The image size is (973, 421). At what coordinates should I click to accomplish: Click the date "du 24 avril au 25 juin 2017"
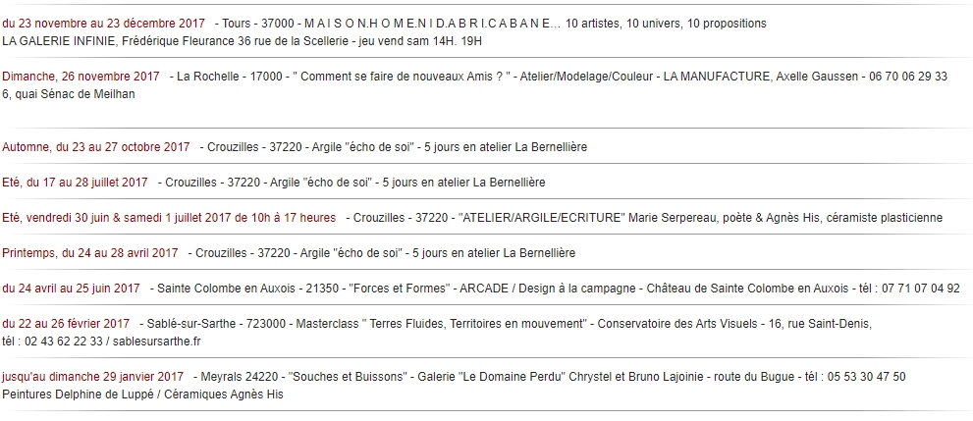(72, 289)
